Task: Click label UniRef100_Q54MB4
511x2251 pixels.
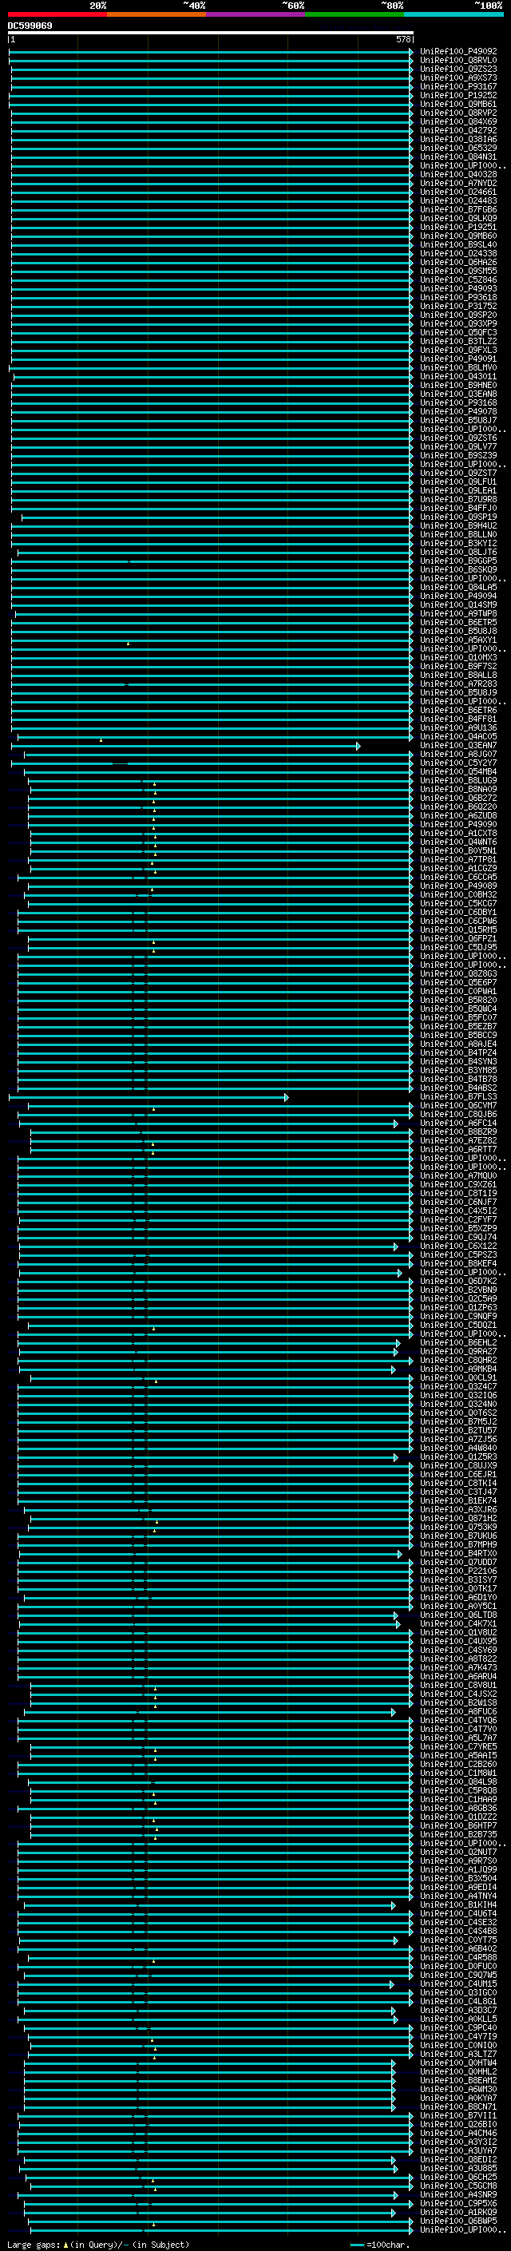Action: tap(458, 771)
